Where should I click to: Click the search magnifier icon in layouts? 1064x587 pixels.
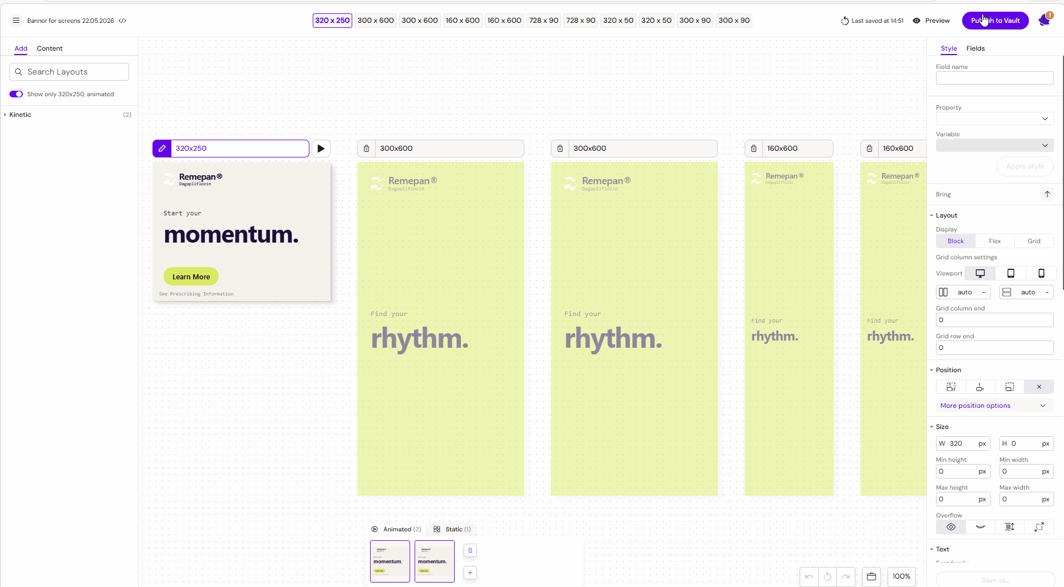click(18, 72)
